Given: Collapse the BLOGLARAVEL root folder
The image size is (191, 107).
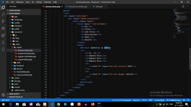Looking at the screenshot, I should point(24,13).
